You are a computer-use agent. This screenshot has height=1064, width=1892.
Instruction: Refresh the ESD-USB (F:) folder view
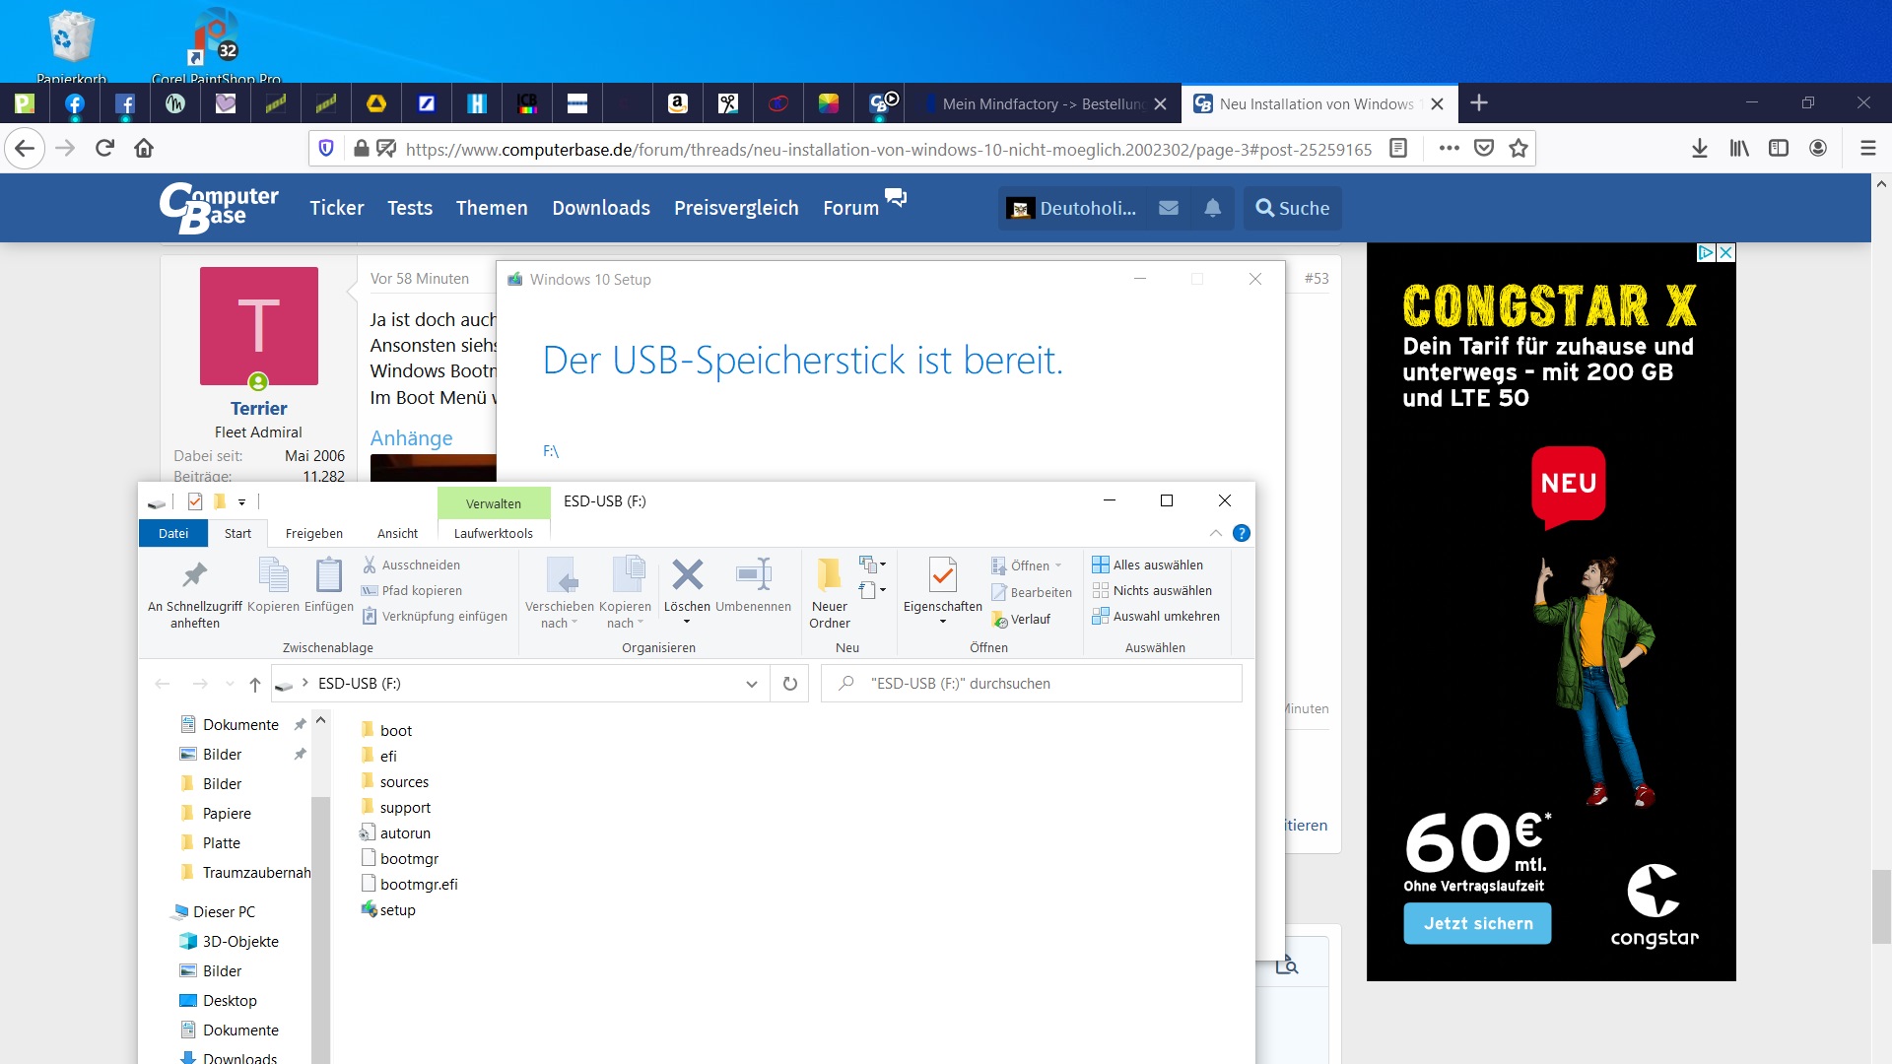[789, 684]
